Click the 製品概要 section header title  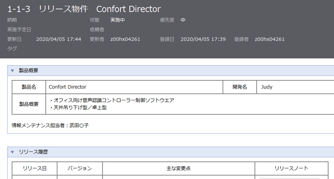tap(28, 71)
